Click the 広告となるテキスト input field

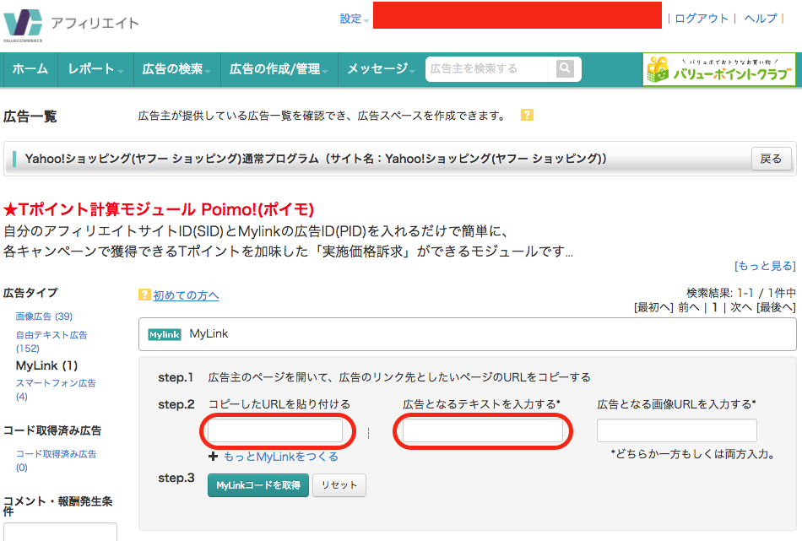click(x=483, y=430)
